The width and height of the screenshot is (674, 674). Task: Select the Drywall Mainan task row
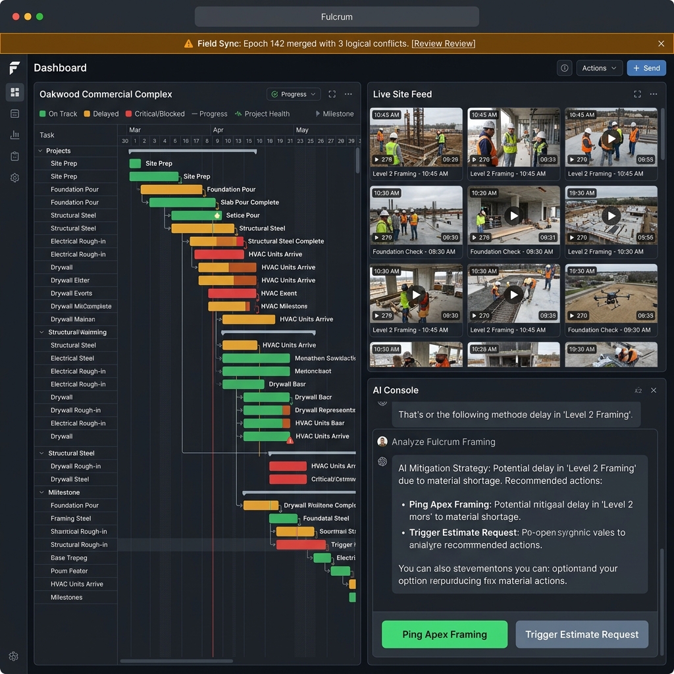click(76, 319)
